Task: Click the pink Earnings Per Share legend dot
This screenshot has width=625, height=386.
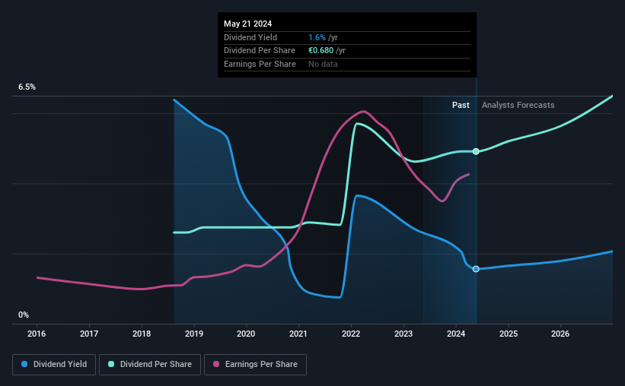Action: point(216,364)
